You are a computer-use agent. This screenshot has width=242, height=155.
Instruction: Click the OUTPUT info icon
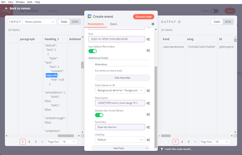[x=179, y=22]
